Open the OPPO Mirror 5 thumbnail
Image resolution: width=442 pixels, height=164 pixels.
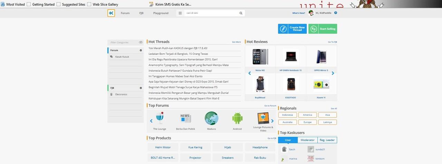click(321, 57)
